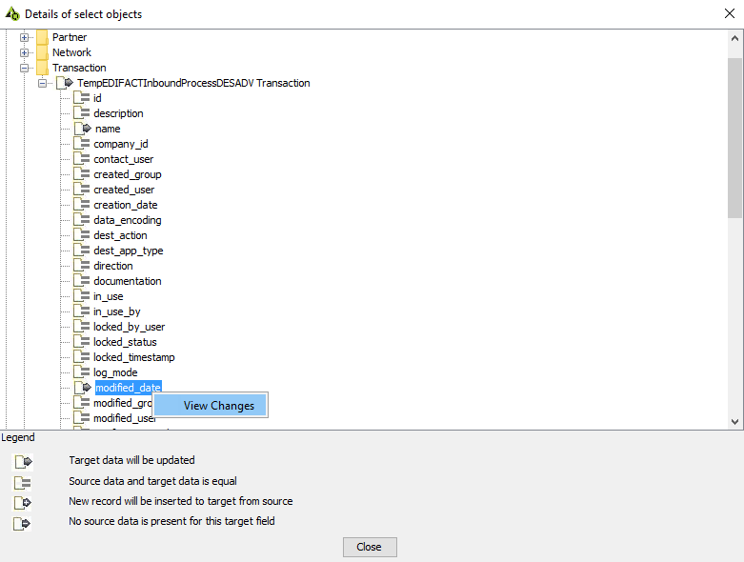Click the application icon in title bar
The width and height of the screenshot is (744, 562).
[12, 14]
